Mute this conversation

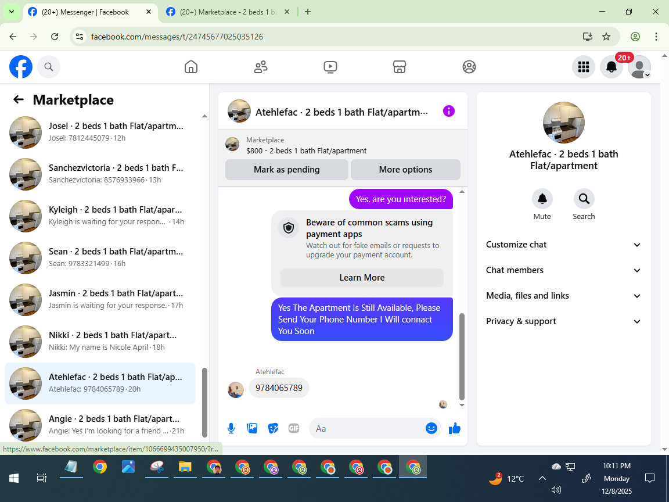coord(542,199)
